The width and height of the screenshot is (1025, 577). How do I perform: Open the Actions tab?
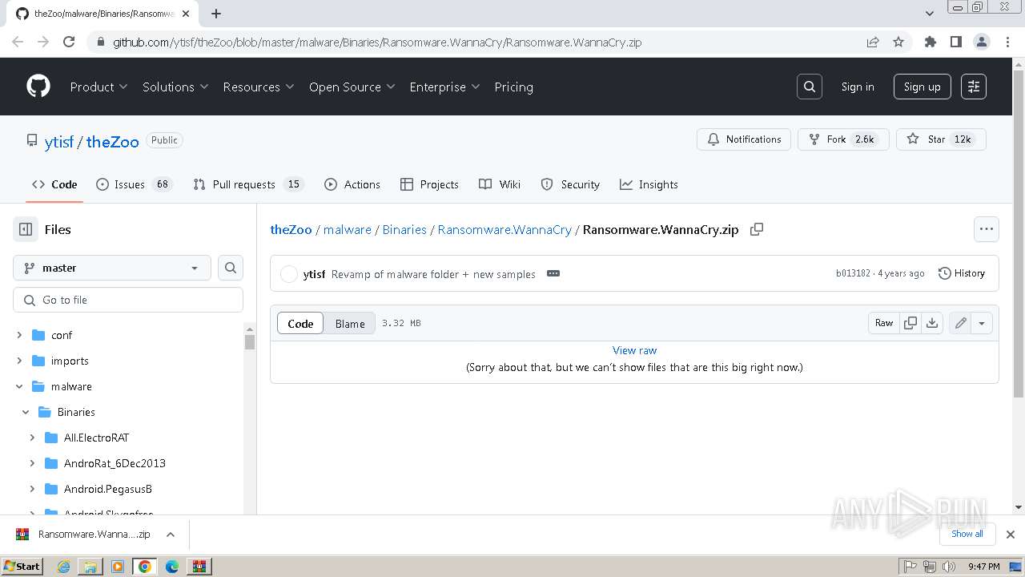(352, 184)
